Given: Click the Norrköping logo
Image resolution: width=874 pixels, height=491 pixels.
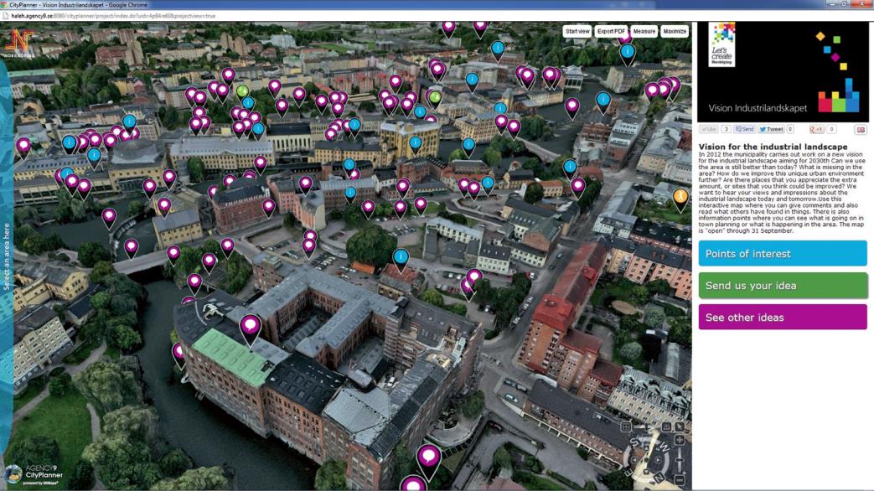Looking at the screenshot, I should (19, 43).
